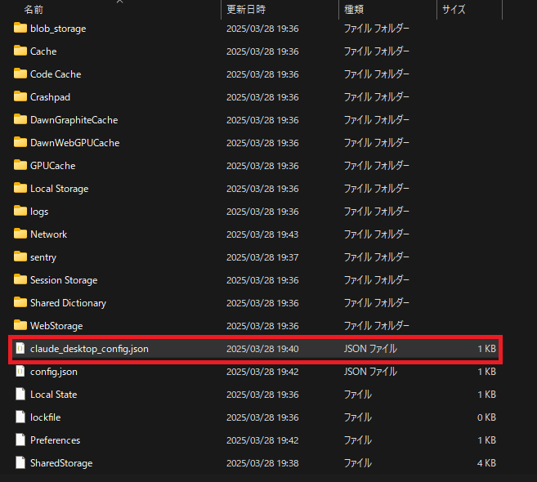
Task: Click the GPUCache folder icon
Action: click(x=20, y=165)
